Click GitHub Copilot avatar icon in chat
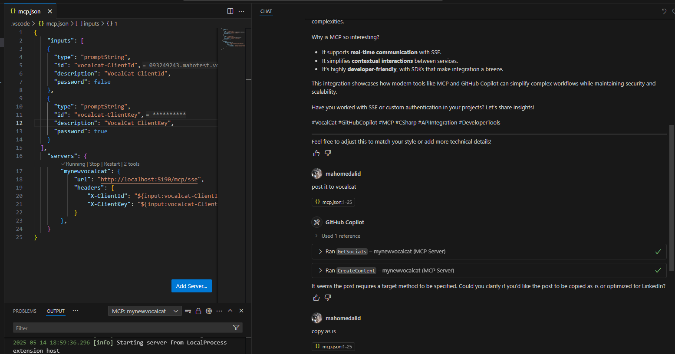Screen dimensions: 675x354 coord(317,222)
